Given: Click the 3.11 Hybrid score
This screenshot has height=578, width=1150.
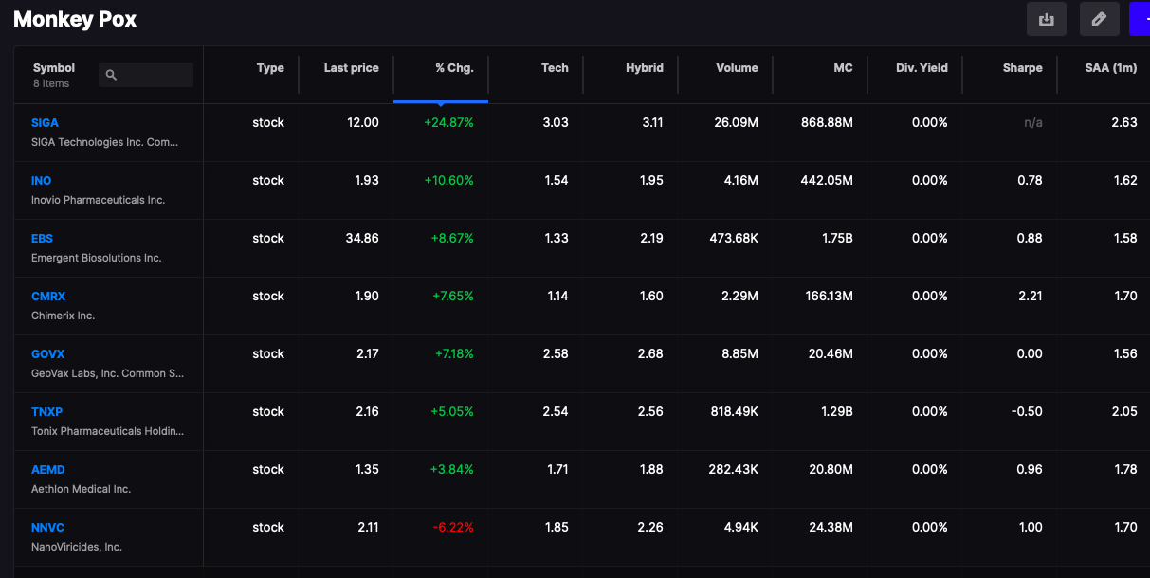Looking at the screenshot, I should pos(652,123).
